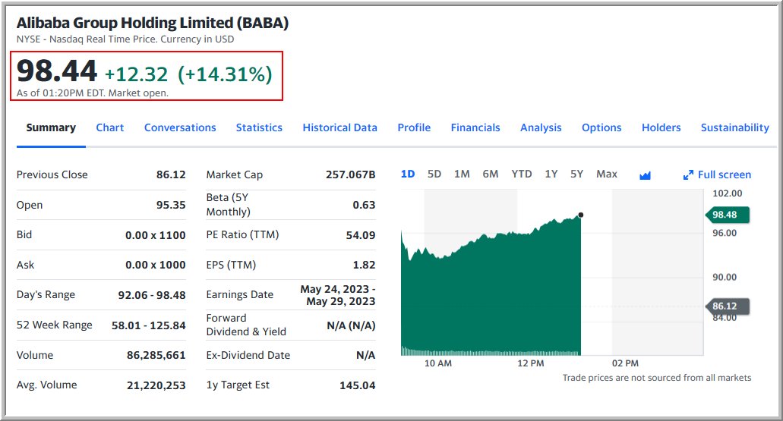Click the EPS value 1.82
This screenshot has height=421, width=783.
point(364,265)
